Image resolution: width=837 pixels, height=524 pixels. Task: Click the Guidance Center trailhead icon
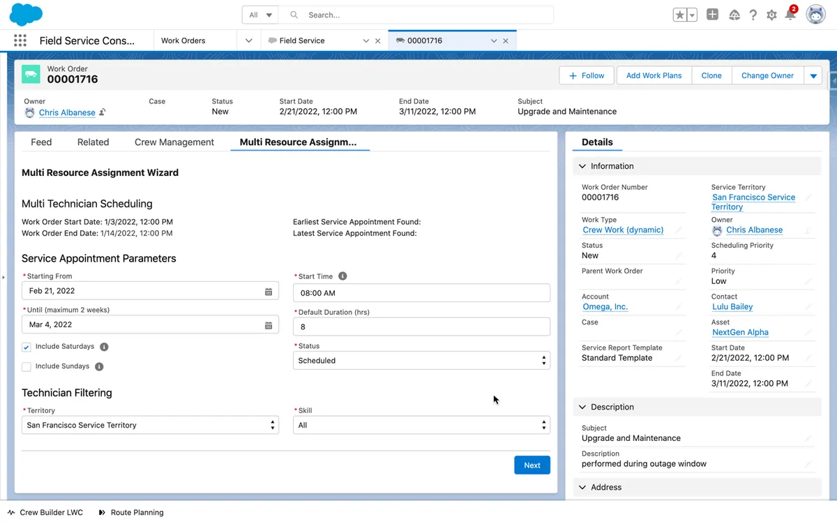[734, 15]
